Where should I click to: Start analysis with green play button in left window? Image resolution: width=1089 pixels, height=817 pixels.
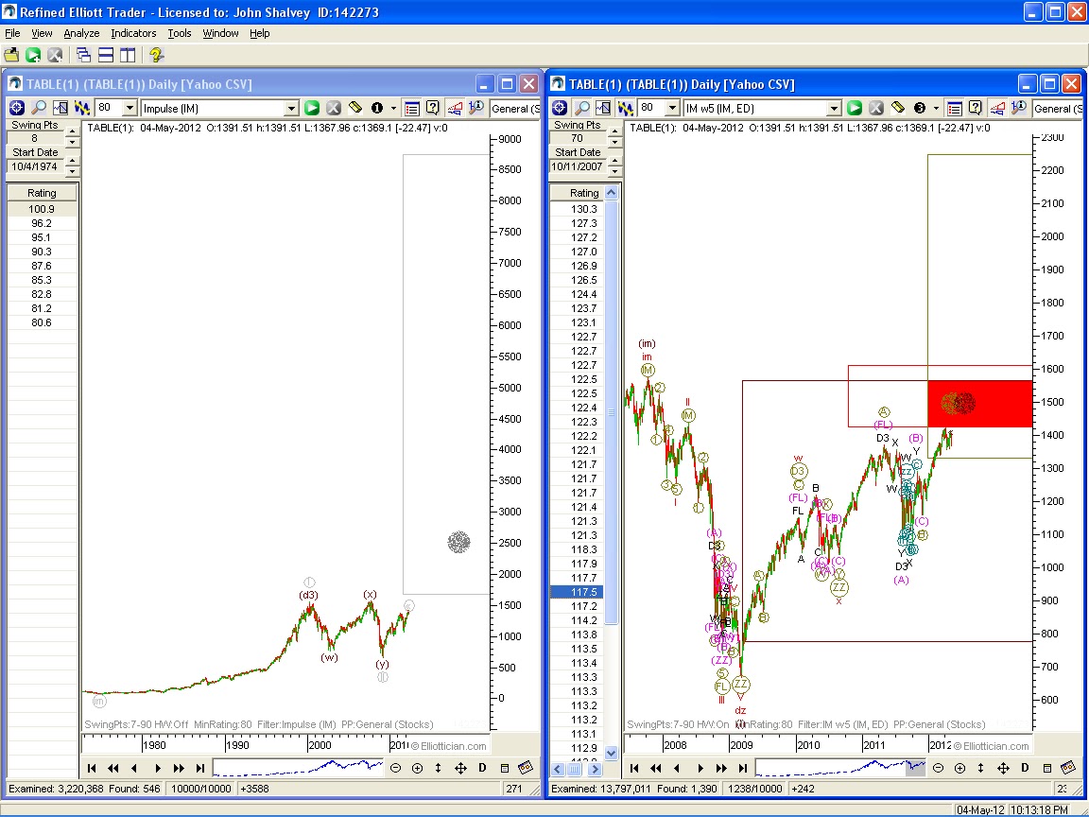pos(312,108)
